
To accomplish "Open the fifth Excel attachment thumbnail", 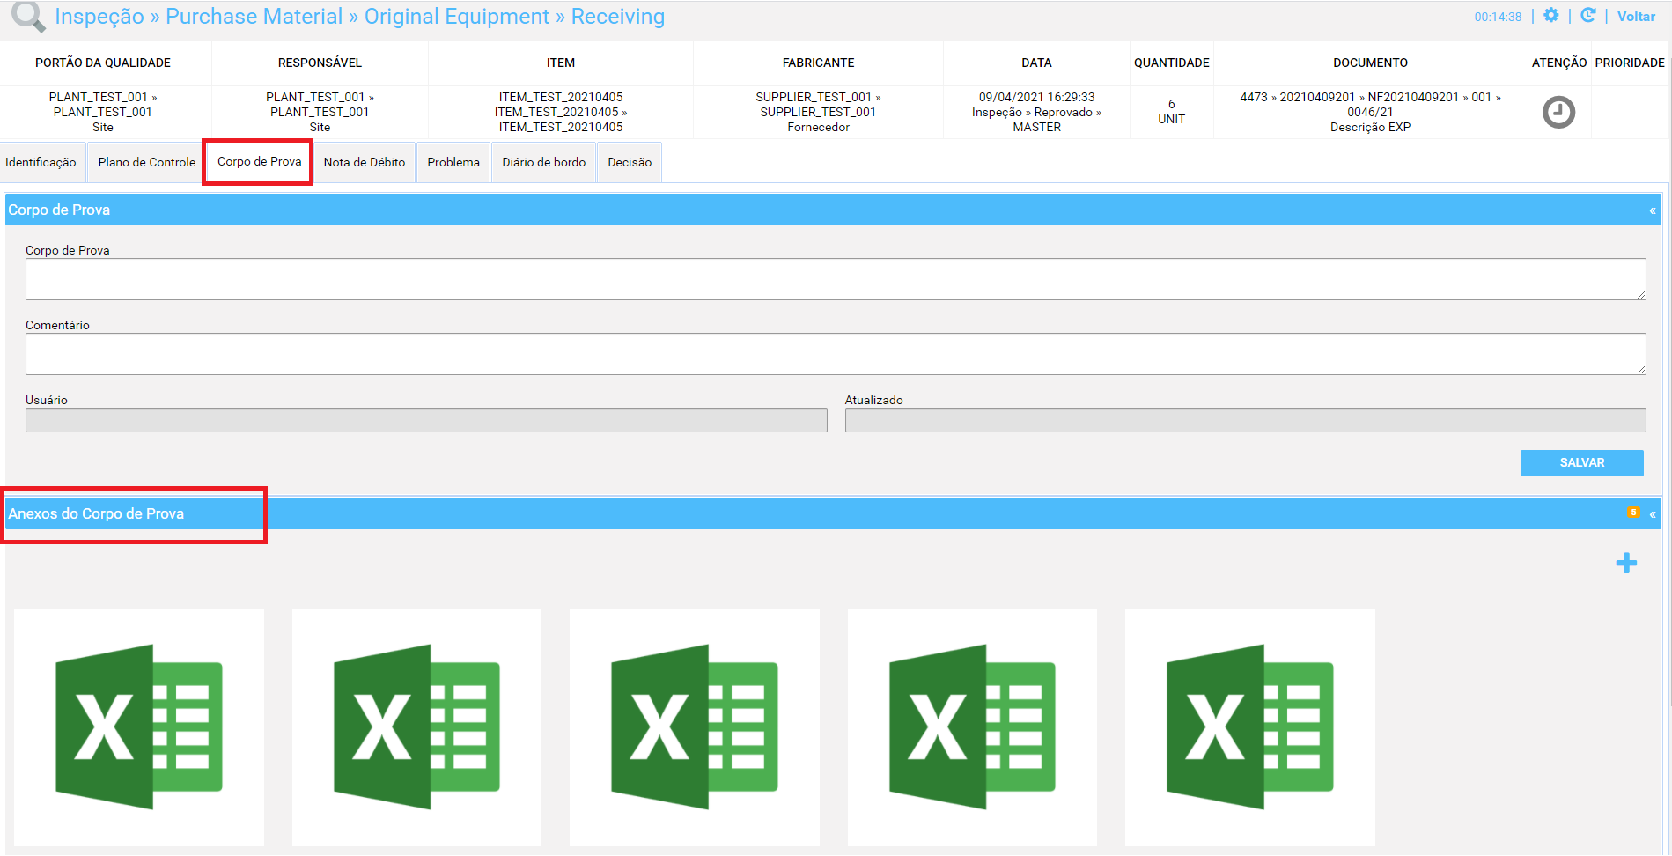I will point(1250,727).
